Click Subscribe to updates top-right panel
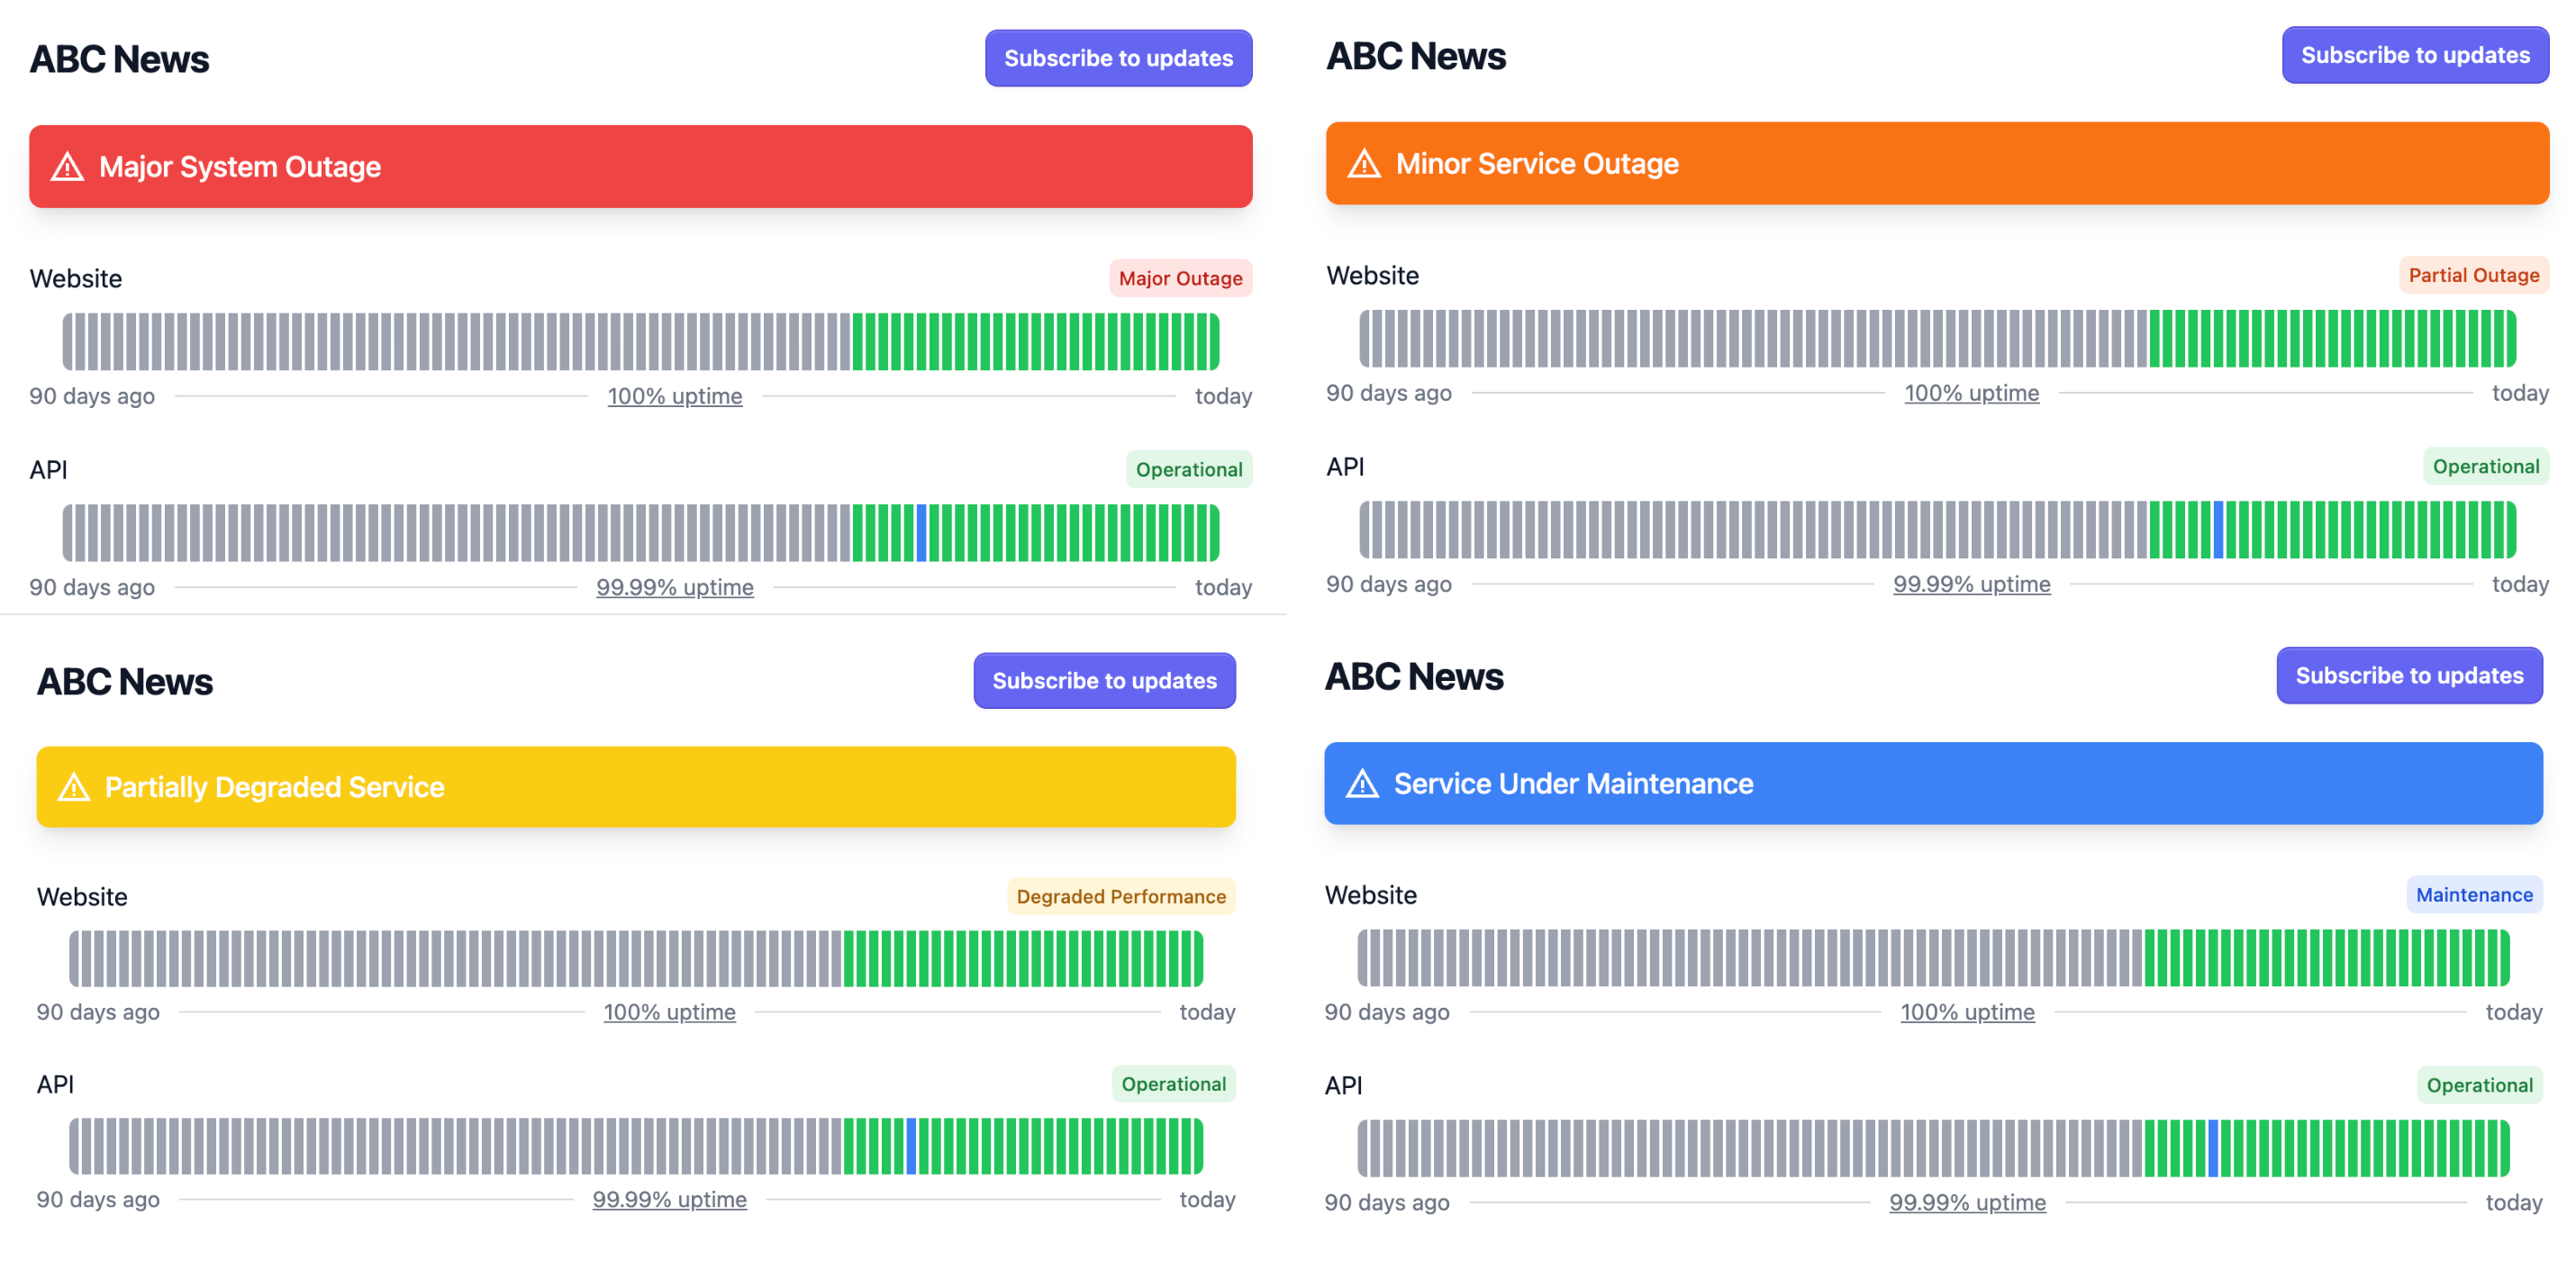Screen dimensions: 2576x1261 coord(2412,58)
